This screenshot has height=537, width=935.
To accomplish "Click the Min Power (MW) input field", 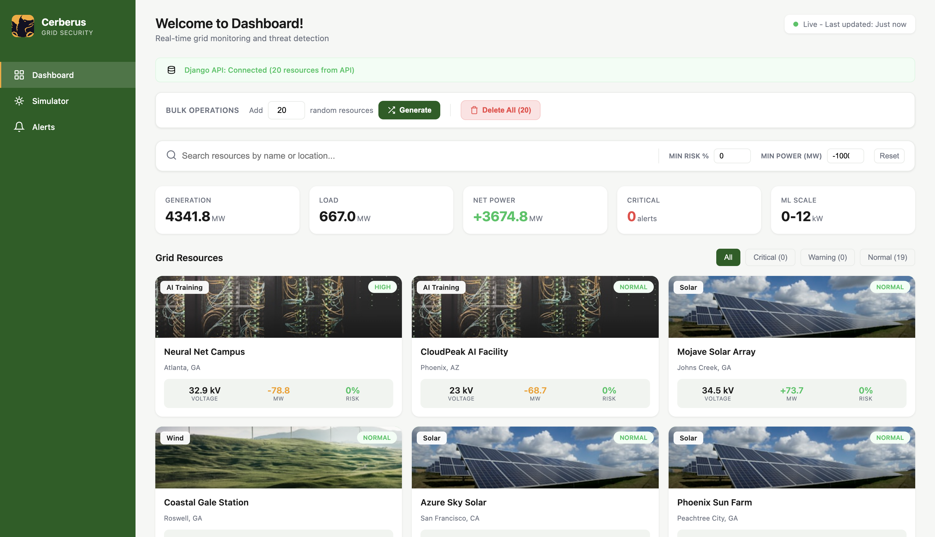I will (x=845, y=156).
